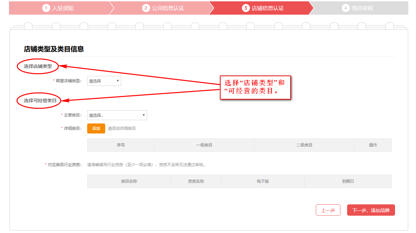Click the 店铺类型及类目信息 heading
416x233 pixels.
point(54,49)
